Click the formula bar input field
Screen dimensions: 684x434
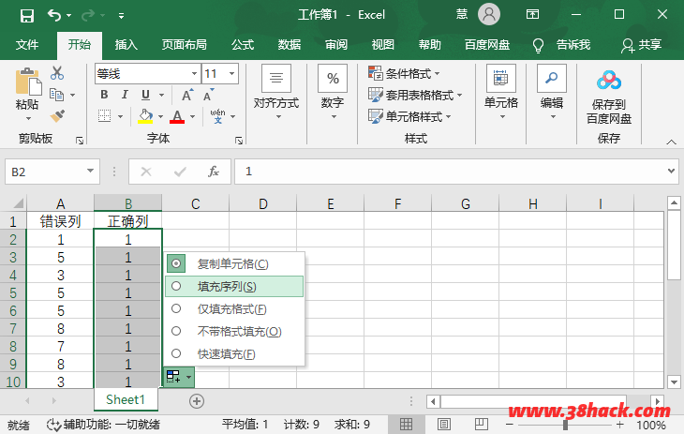(450, 172)
